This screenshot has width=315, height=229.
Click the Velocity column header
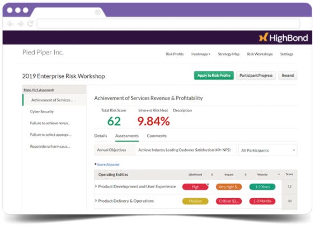point(262,175)
